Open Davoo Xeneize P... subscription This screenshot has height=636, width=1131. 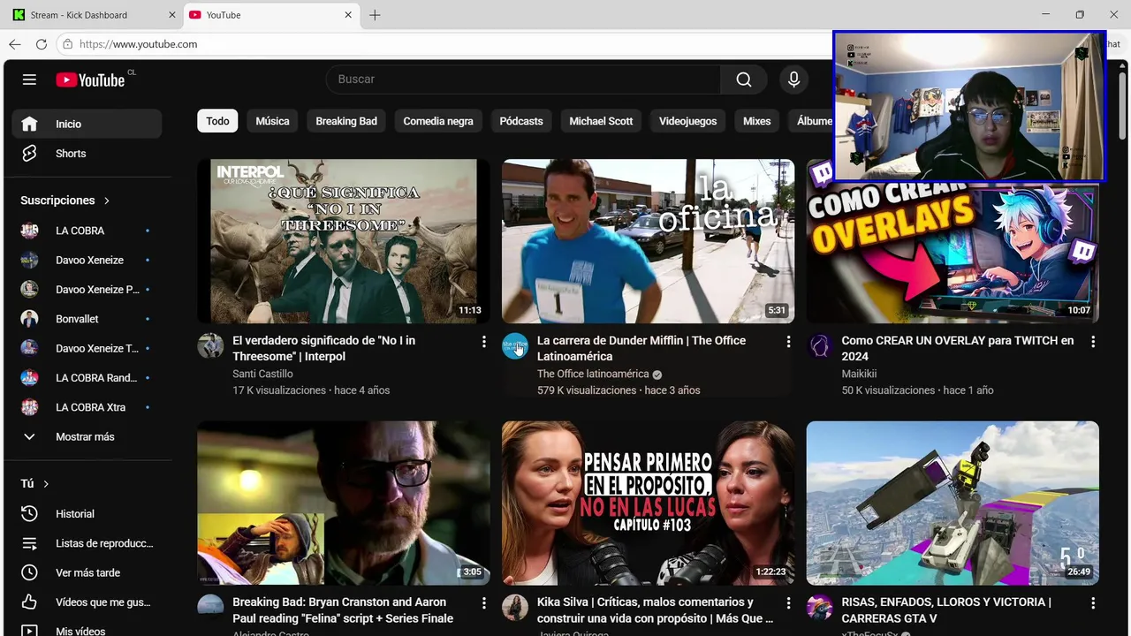87,290
